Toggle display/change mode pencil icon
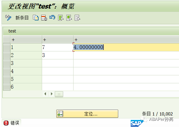The width and height of the screenshot is (179, 127). (x=8, y=18)
